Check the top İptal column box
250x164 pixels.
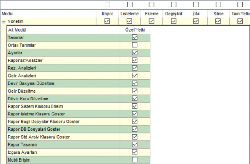click(x=196, y=5)
